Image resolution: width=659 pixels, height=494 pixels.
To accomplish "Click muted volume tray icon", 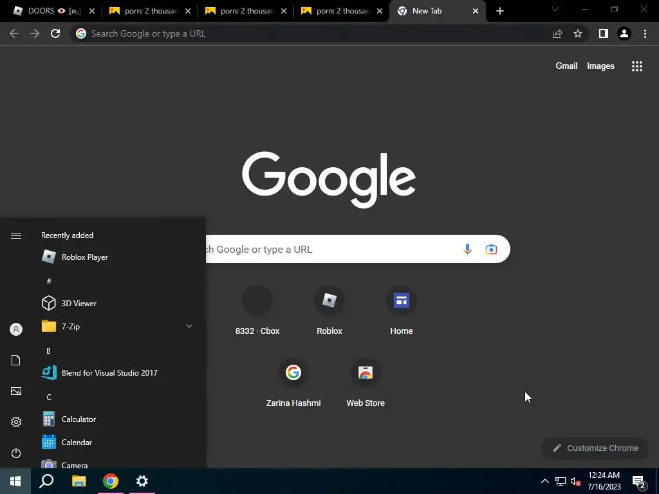I will [575, 481].
